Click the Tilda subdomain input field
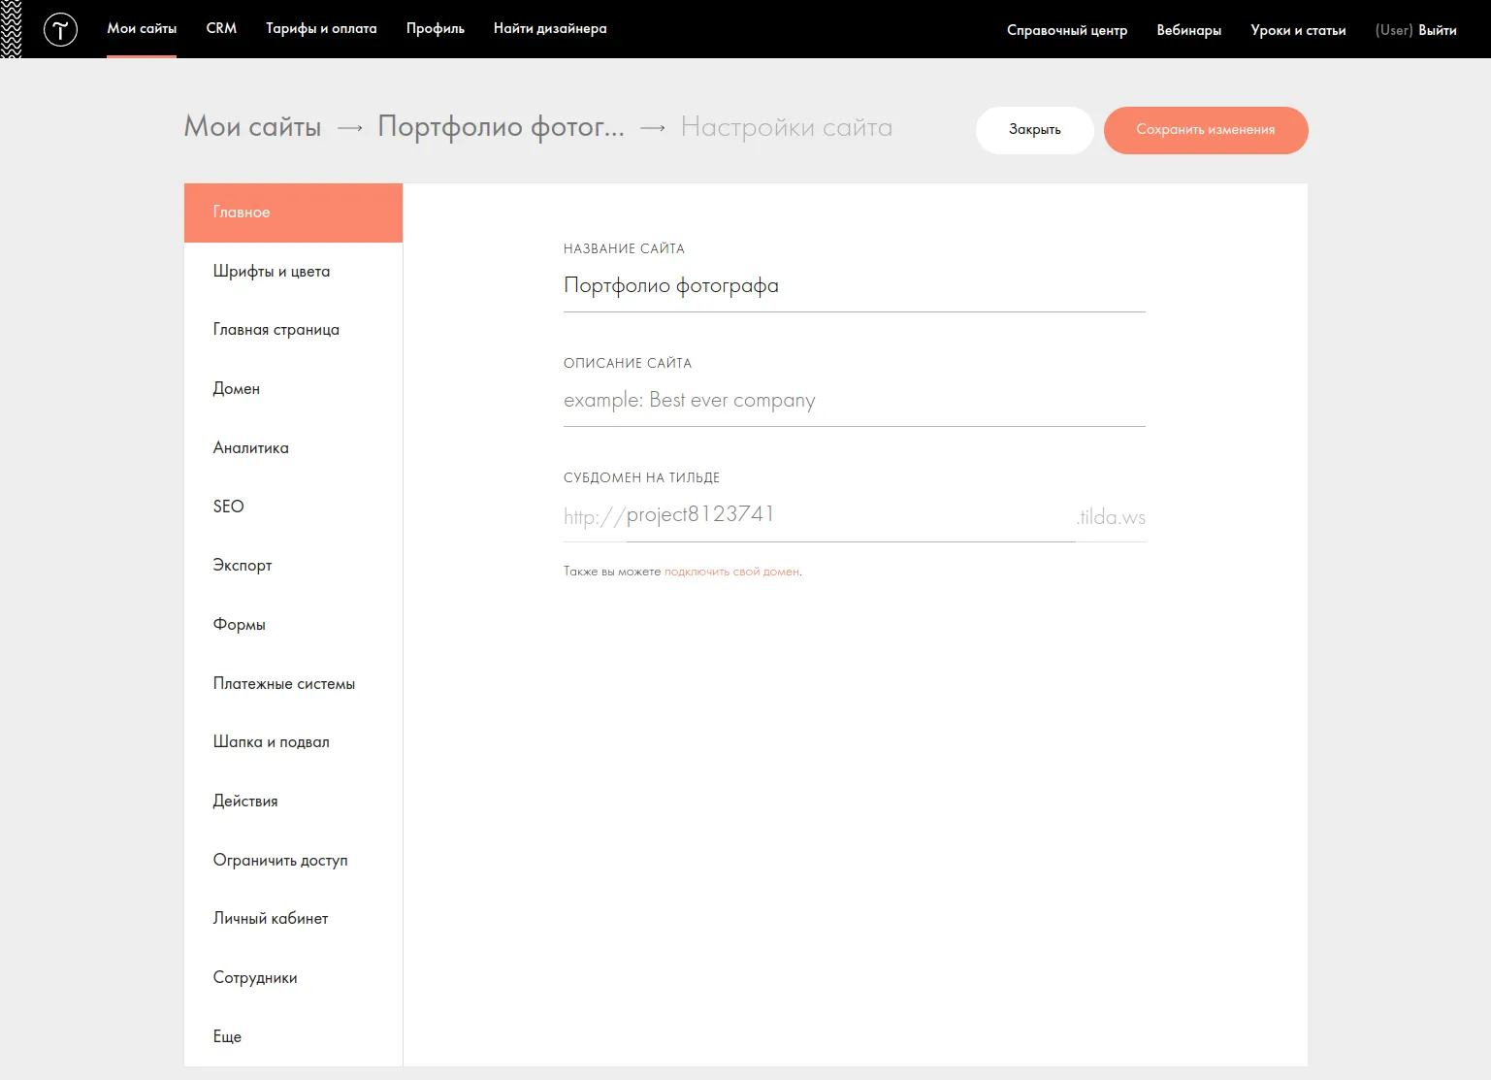 (x=849, y=515)
